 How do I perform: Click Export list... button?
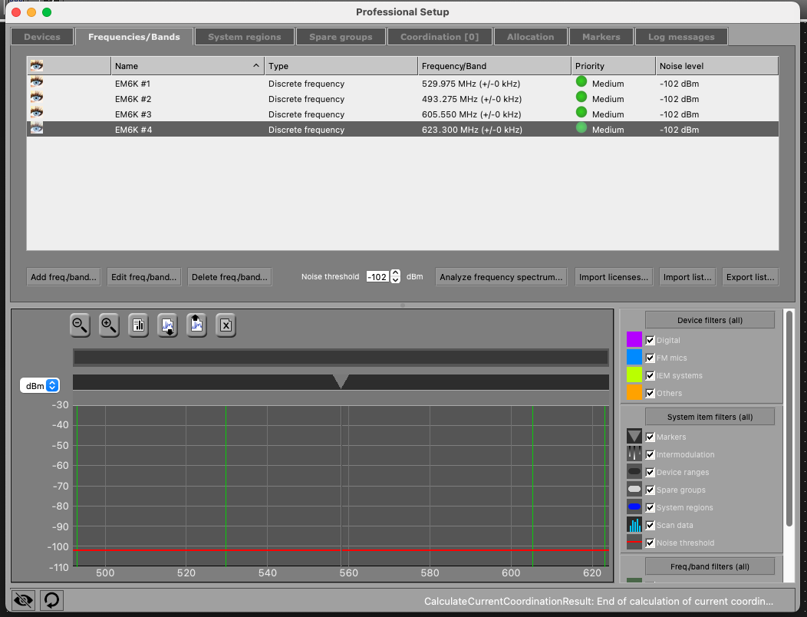(x=750, y=276)
